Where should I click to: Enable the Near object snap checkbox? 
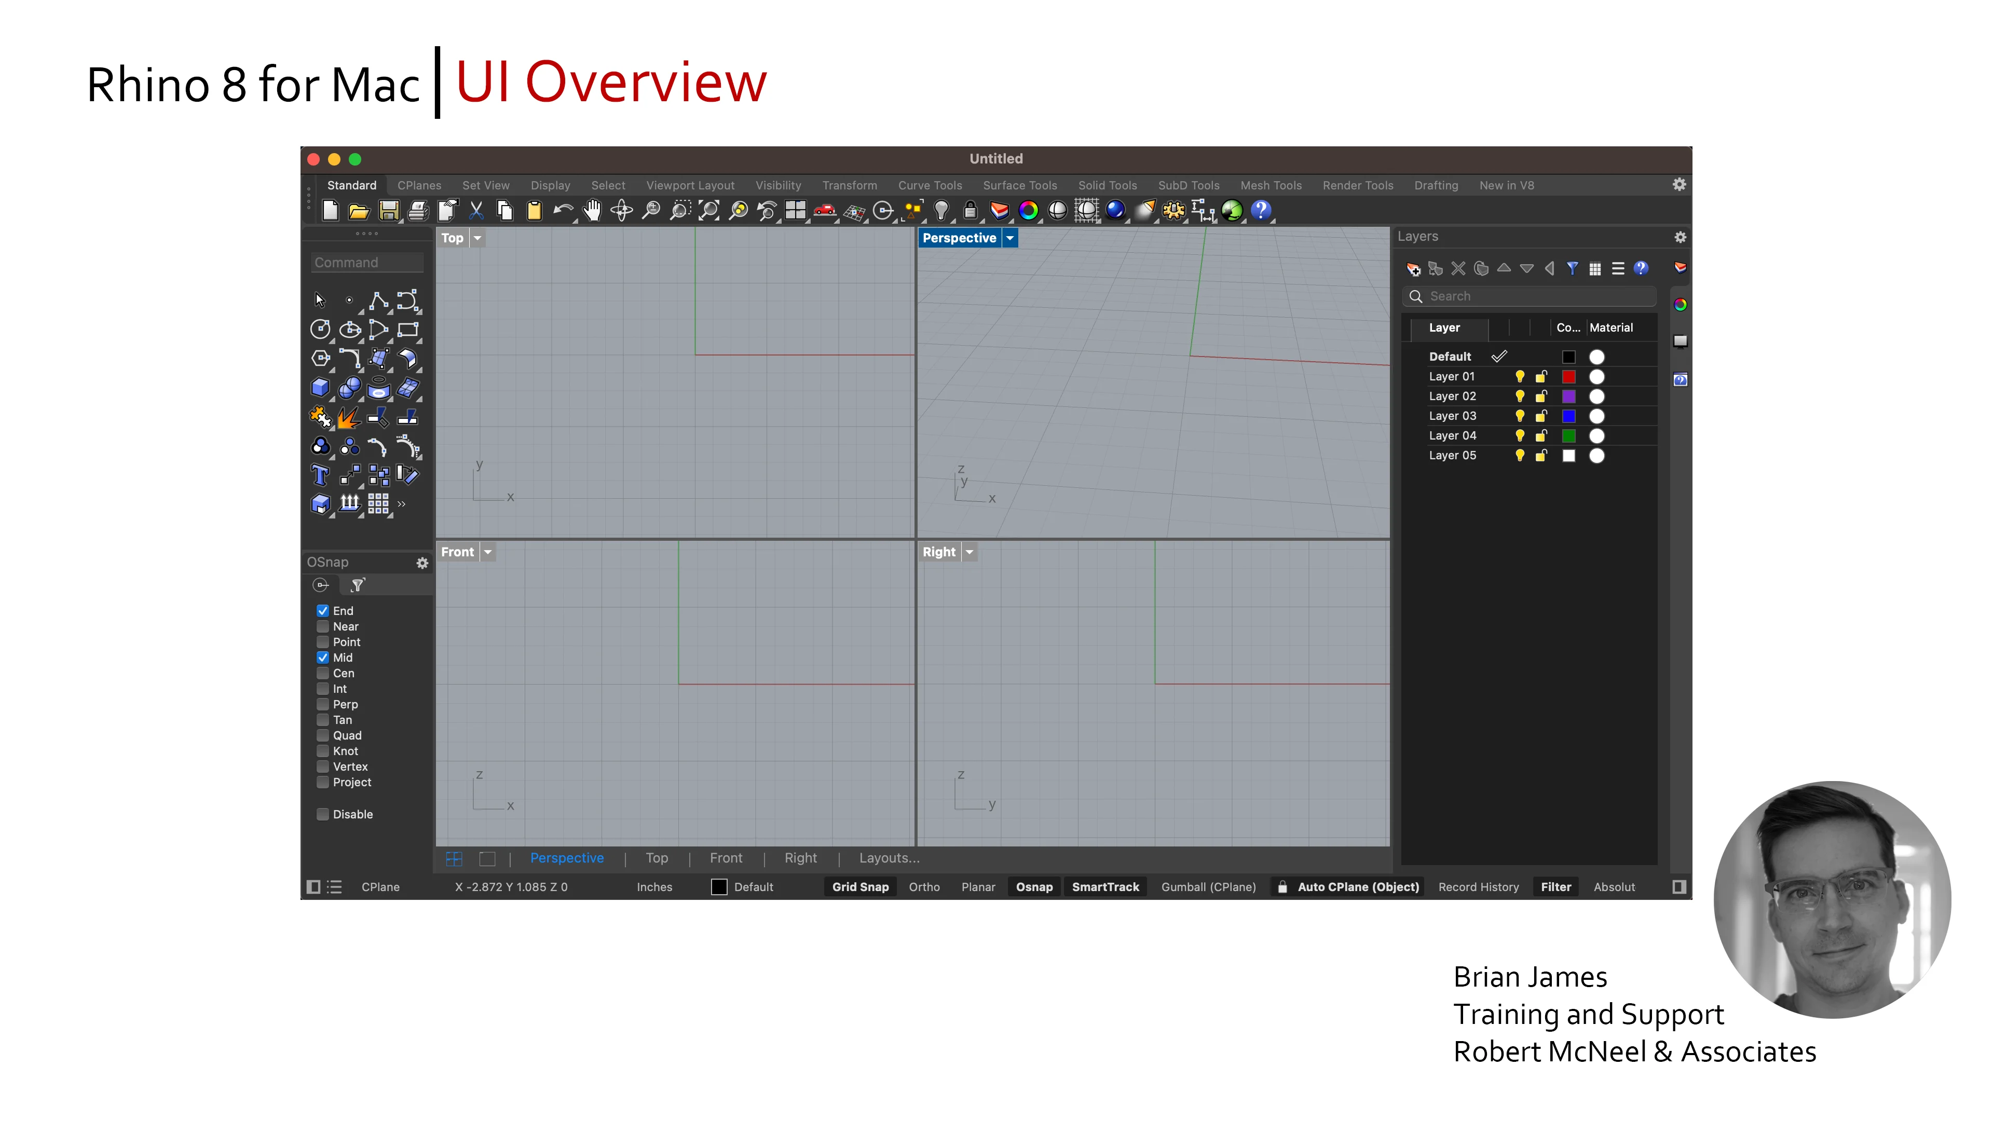pos(320,625)
